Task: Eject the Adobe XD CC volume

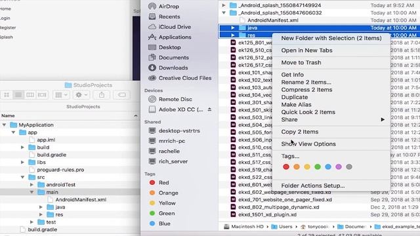Action: 209,109
